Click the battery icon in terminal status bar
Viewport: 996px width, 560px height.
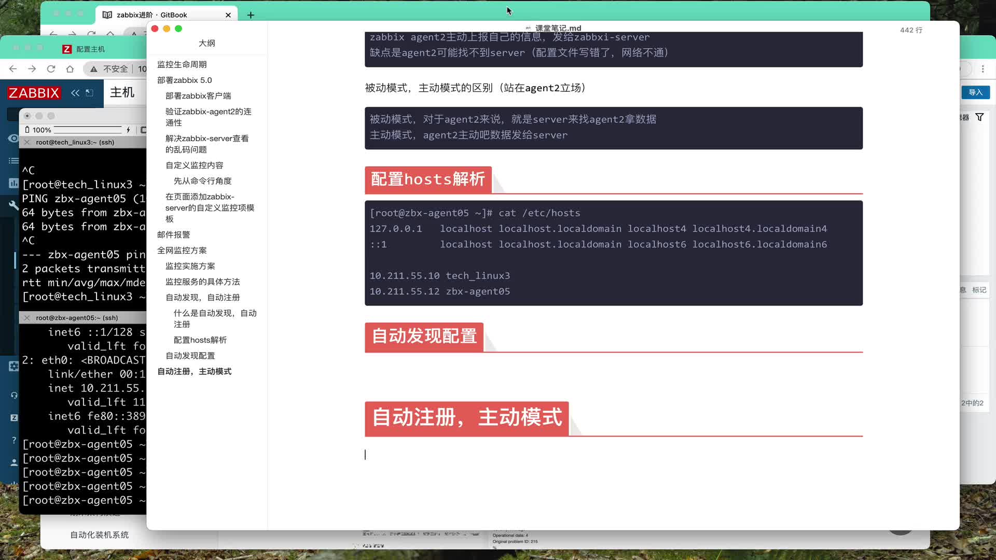click(x=27, y=130)
